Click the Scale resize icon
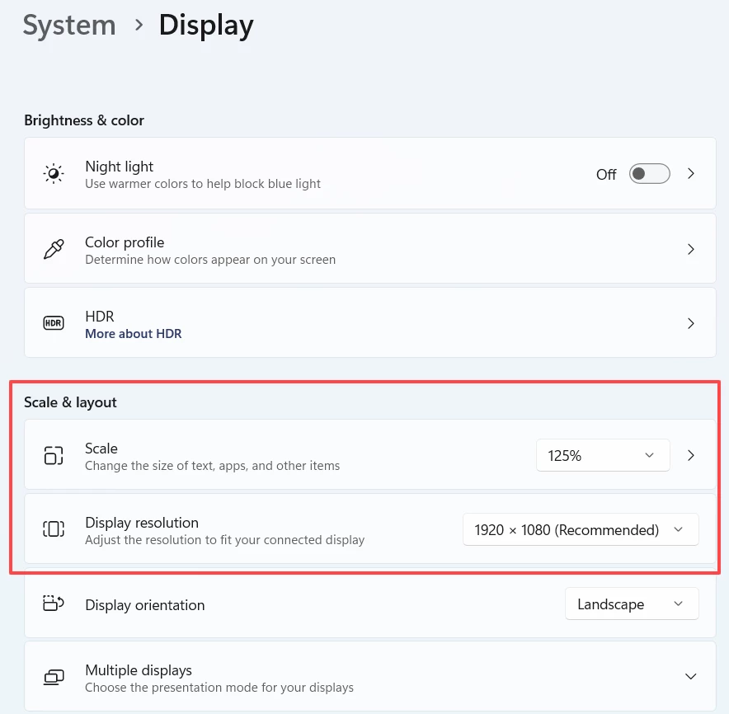 (x=54, y=455)
